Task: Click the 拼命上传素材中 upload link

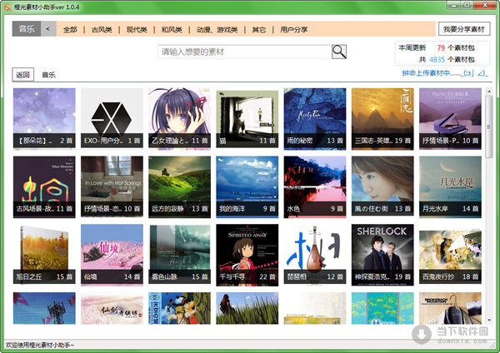Action: [x=432, y=75]
